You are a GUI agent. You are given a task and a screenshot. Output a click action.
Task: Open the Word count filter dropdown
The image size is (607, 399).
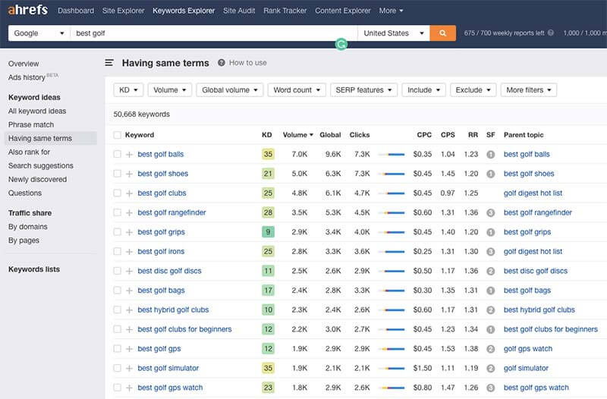click(297, 90)
